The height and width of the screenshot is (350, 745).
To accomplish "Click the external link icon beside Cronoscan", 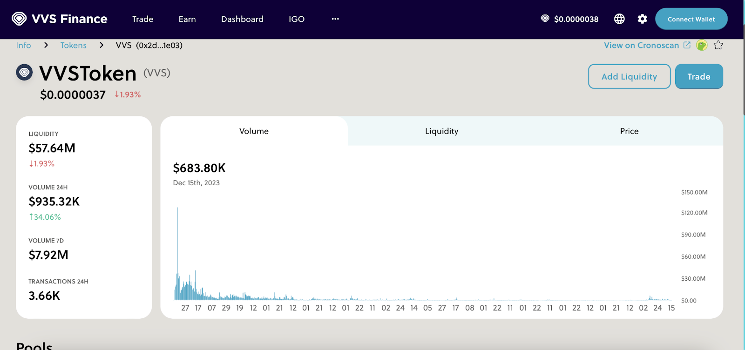I will tap(687, 45).
